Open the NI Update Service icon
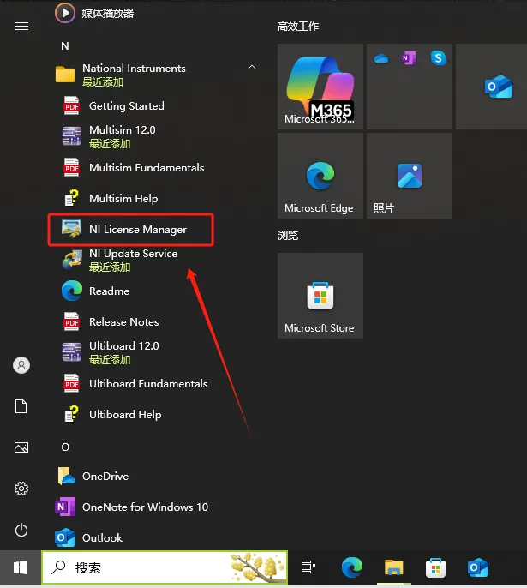 [x=72, y=260]
